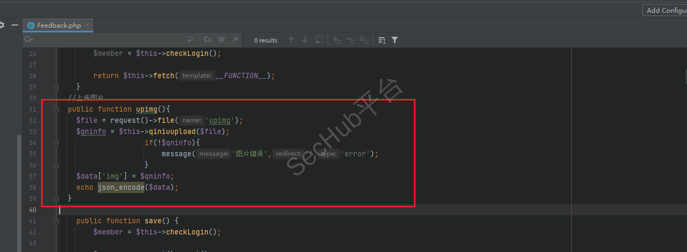687x252 pixels.
Task: Collapse the if block on line 34
Action: tap(56, 143)
